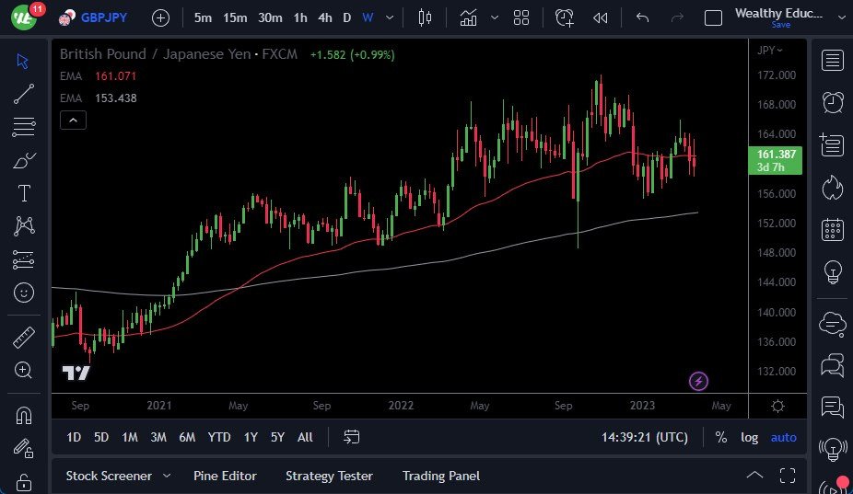
Task: Toggle percent scale on the price axis
Action: (x=720, y=437)
